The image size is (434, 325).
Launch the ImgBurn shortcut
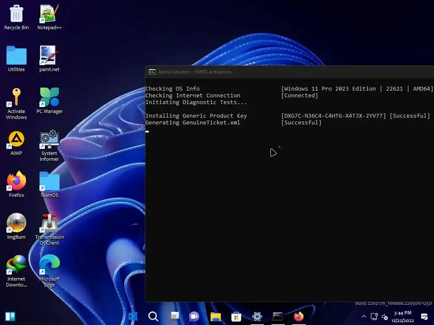click(x=17, y=226)
